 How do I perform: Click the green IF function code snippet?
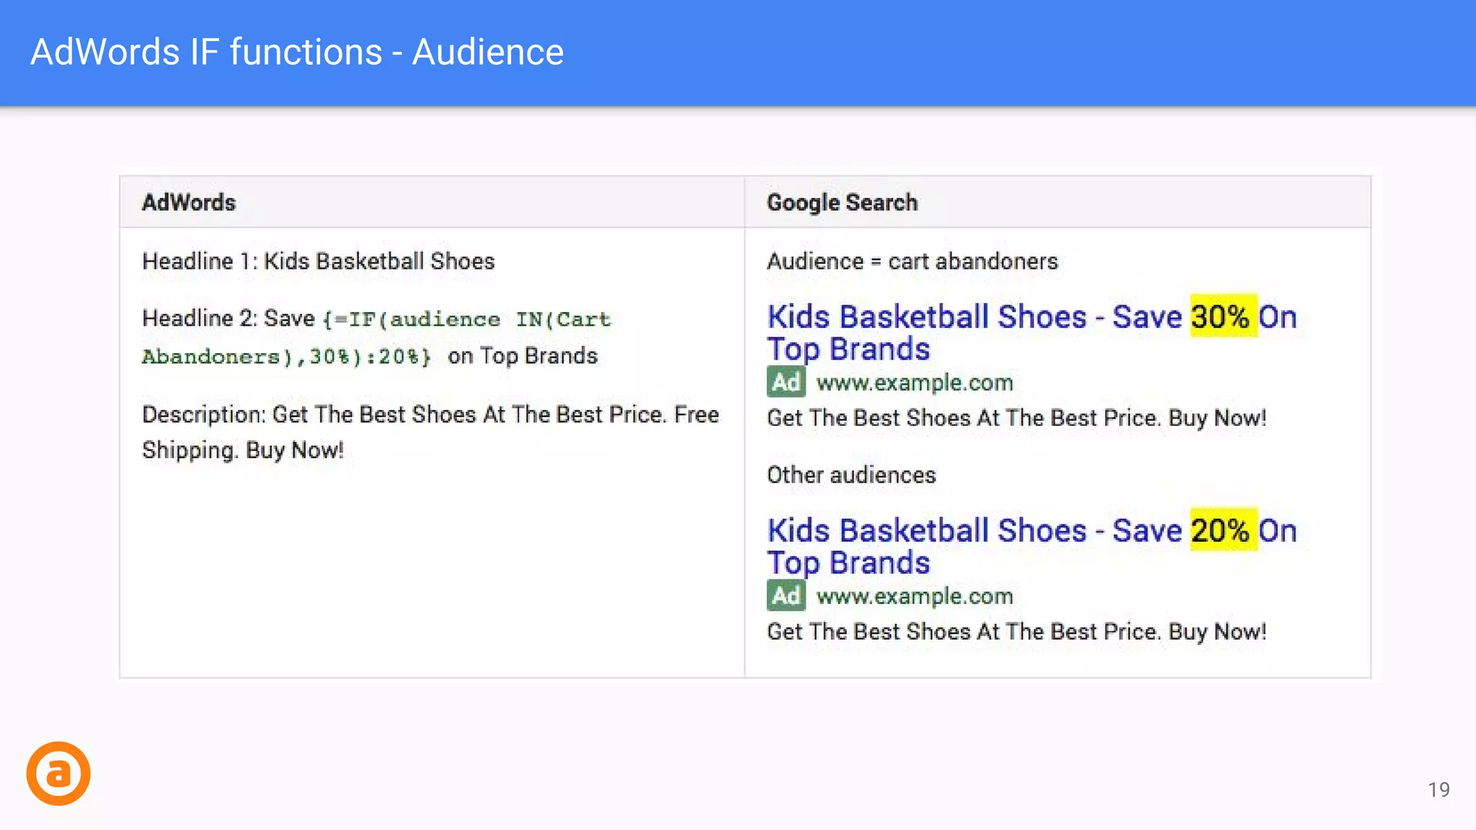pyautogui.click(x=376, y=338)
